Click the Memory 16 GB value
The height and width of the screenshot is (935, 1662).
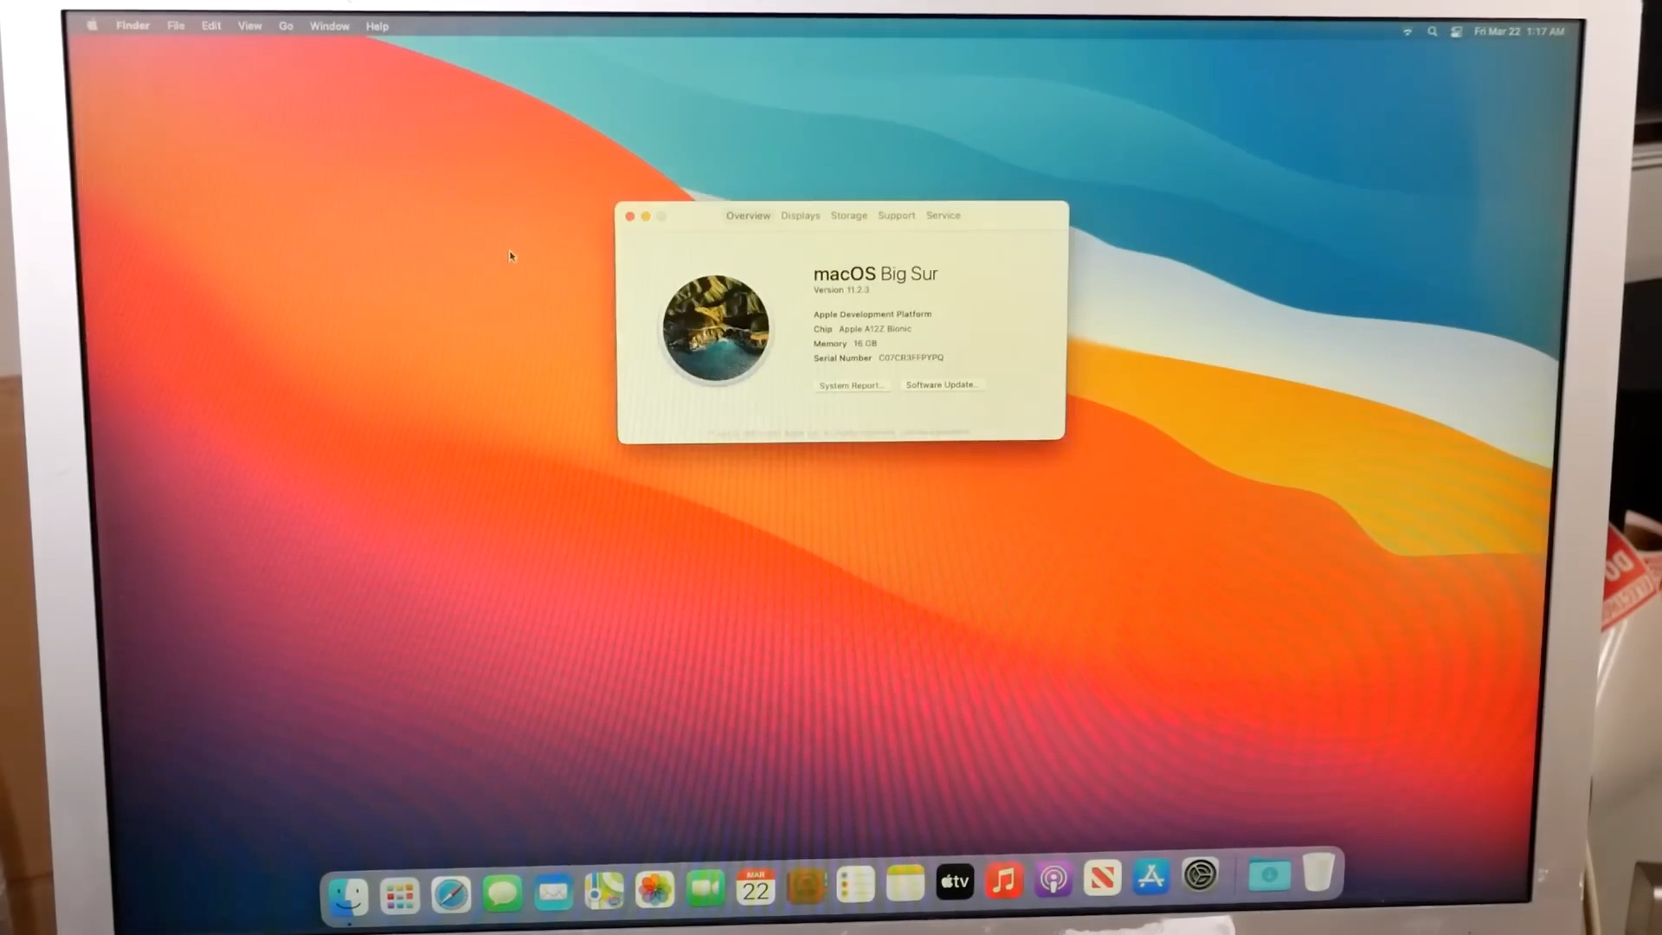pos(865,344)
